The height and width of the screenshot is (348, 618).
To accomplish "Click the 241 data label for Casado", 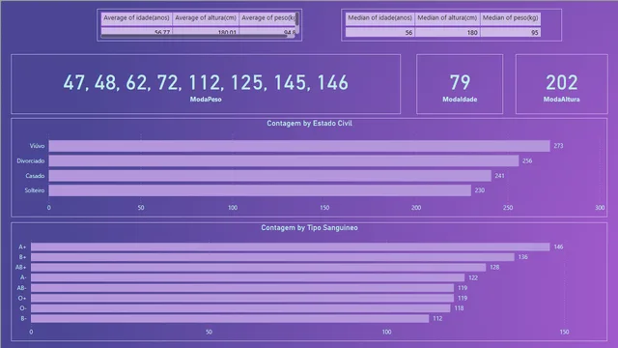I will [499, 176].
